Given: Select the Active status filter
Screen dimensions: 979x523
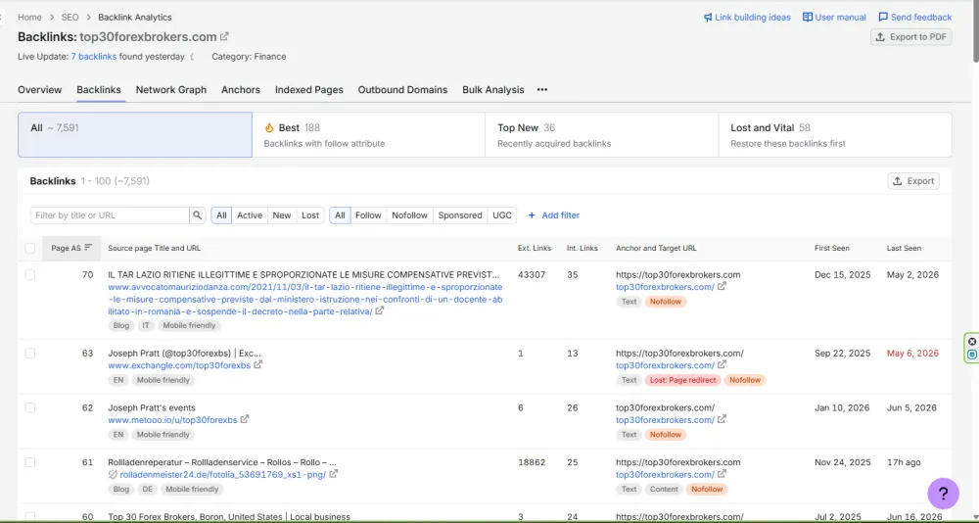Looking at the screenshot, I should (249, 214).
